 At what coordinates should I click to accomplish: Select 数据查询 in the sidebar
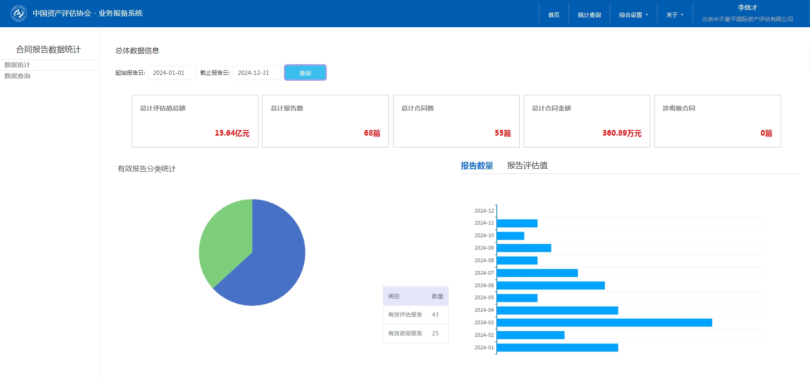click(17, 76)
